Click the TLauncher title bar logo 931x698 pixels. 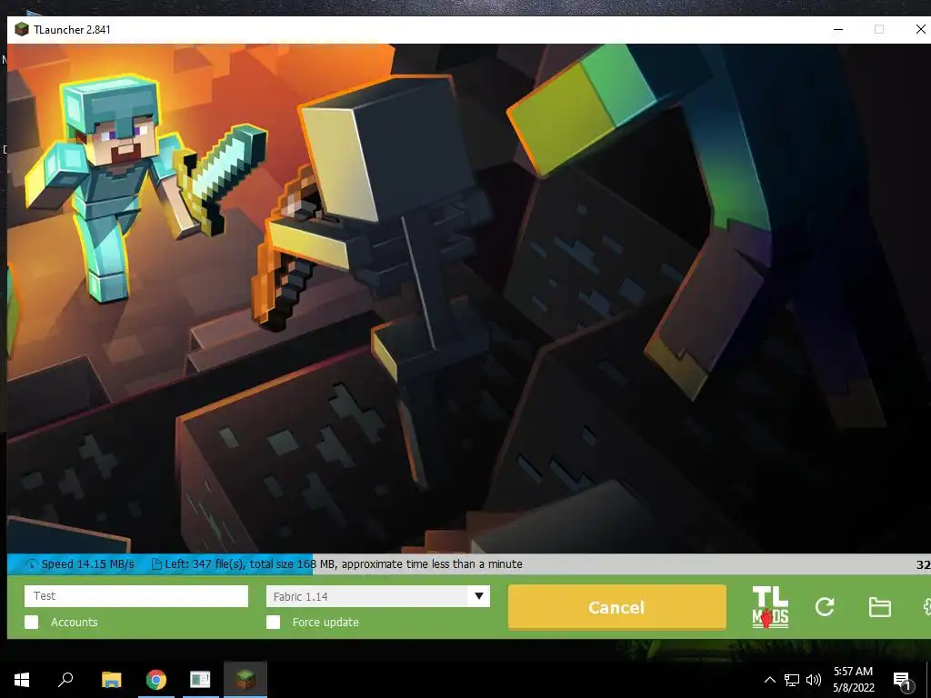[22, 29]
